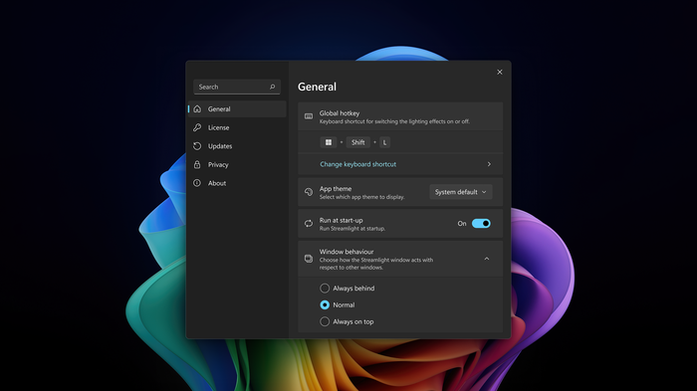Viewport: 697px width, 391px height.
Task: Click the Updates refresh icon
Action: pyautogui.click(x=197, y=146)
